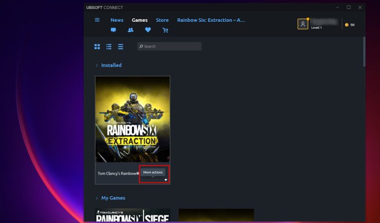Open the friends list icon
The image size is (380, 223).
(x=131, y=30)
